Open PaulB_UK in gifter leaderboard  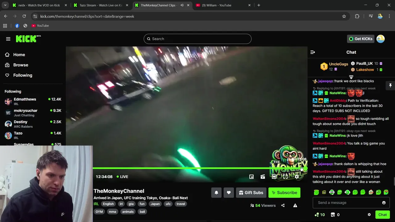pyautogui.click(x=364, y=64)
